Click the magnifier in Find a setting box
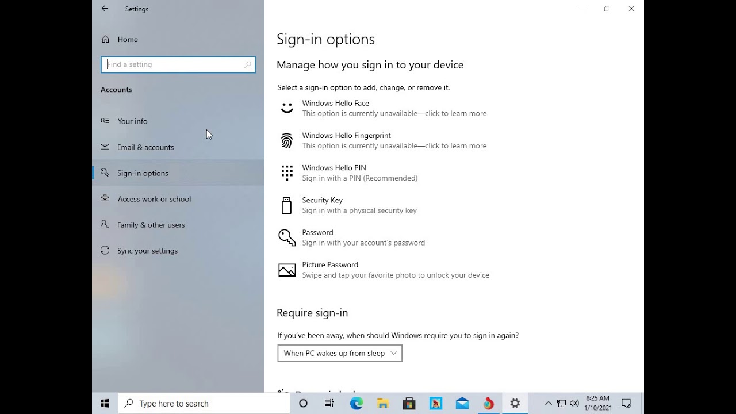 coord(248,64)
